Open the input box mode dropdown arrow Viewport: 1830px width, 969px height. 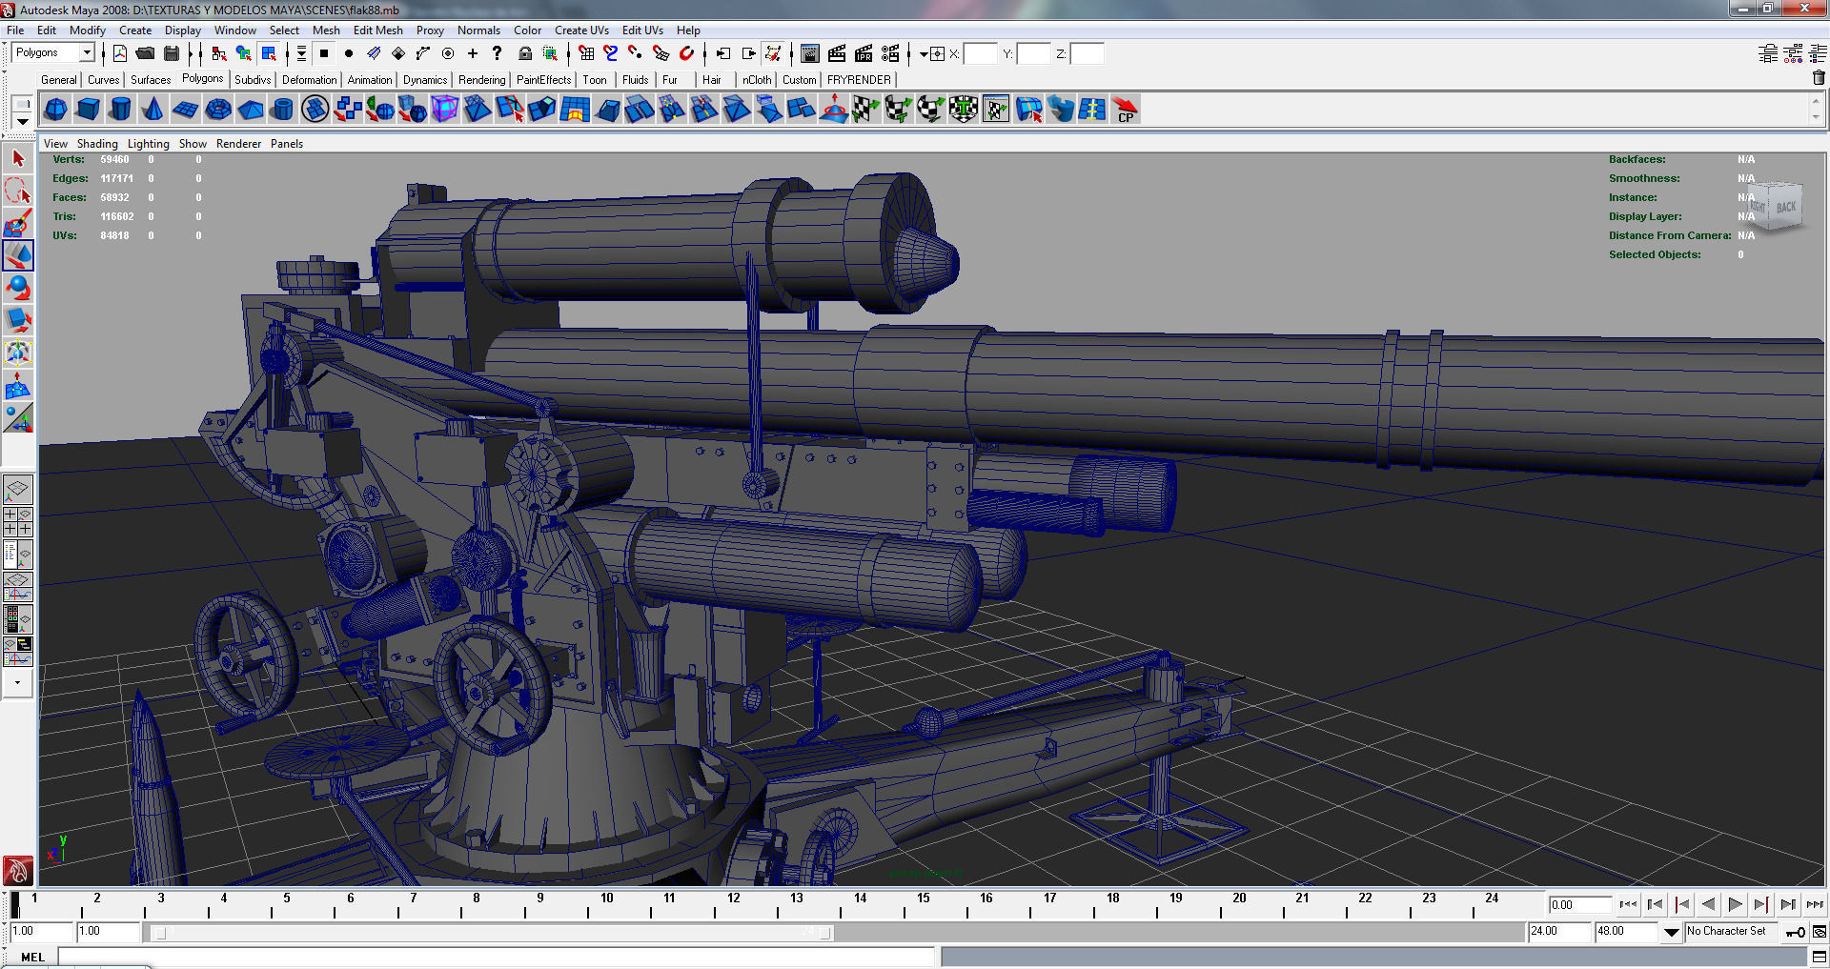[x=924, y=54]
